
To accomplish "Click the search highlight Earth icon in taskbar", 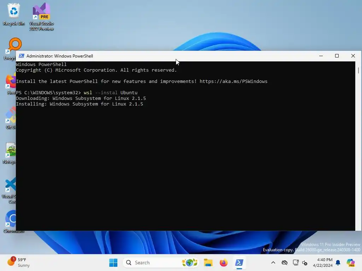I will 189,263.
